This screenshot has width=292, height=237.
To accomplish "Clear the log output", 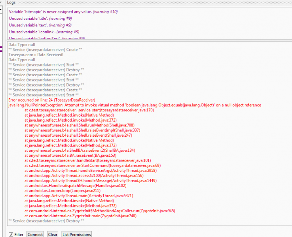I will click(x=53, y=234).
